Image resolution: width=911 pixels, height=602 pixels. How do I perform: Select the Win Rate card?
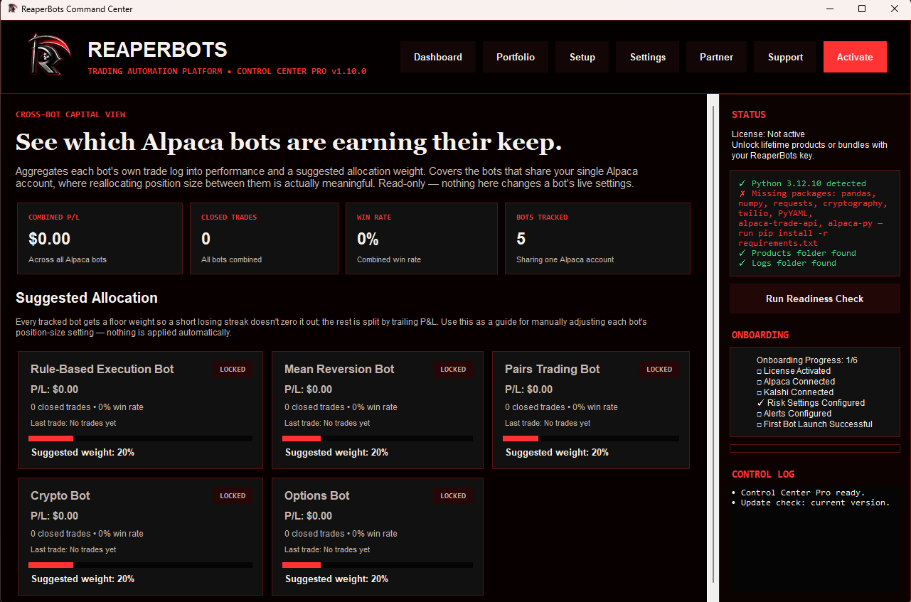click(x=421, y=239)
